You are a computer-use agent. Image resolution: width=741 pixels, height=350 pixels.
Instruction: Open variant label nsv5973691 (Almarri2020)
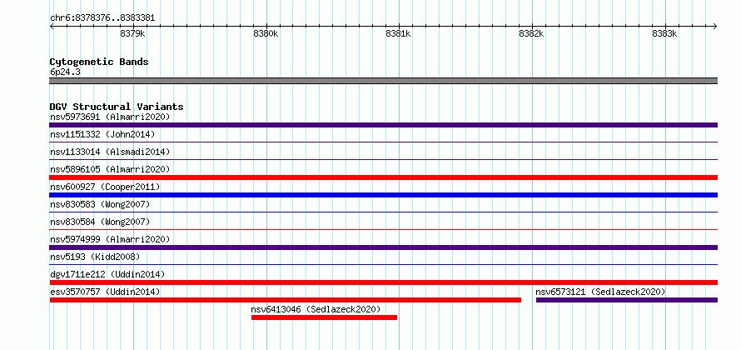tap(110, 117)
